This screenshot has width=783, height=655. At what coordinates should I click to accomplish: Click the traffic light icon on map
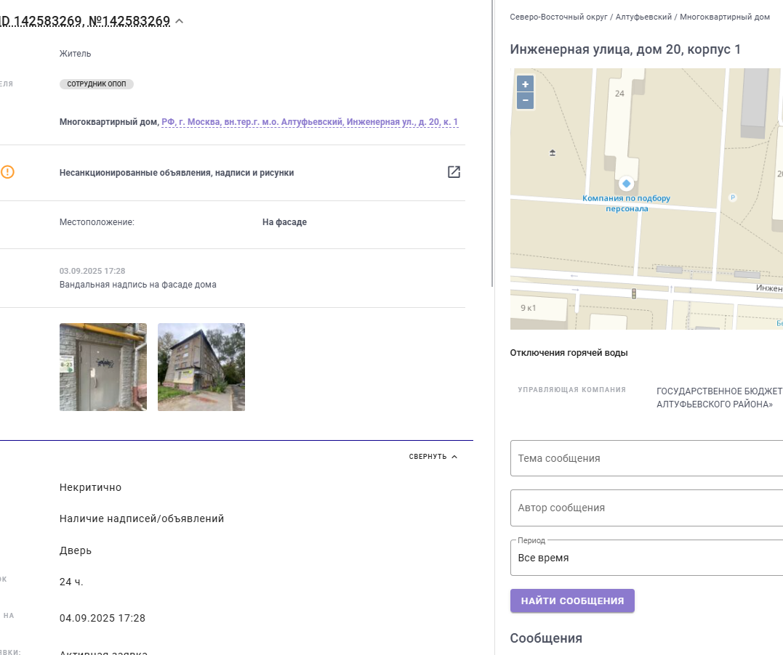pyautogui.click(x=634, y=294)
